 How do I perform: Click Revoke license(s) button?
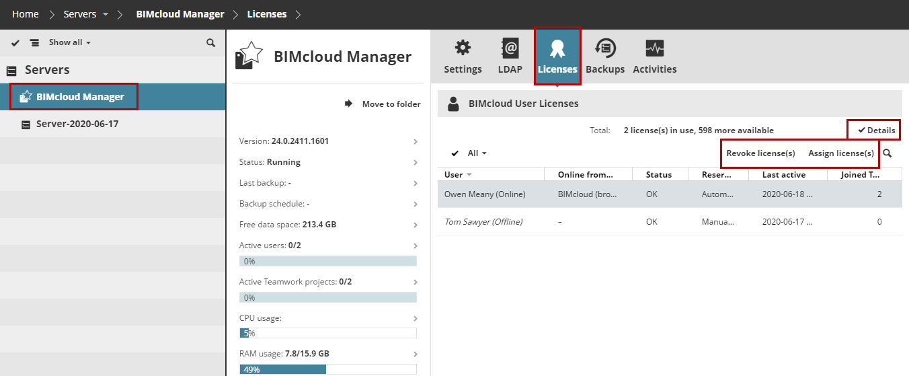[760, 153]
